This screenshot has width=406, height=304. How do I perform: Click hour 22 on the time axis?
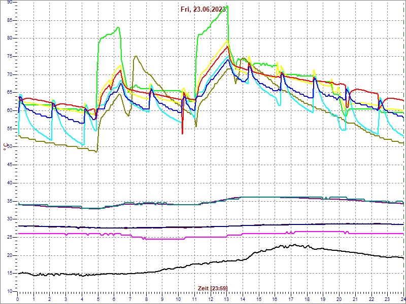(x=371, y=299)
